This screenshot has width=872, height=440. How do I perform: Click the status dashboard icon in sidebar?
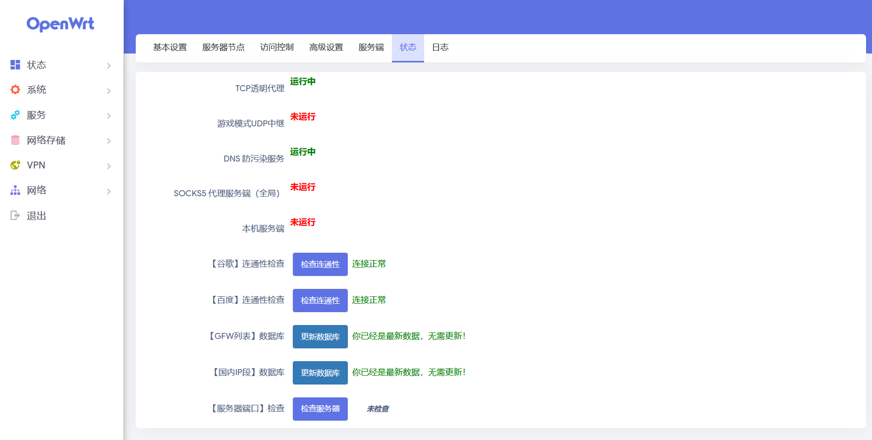[15, 65]
